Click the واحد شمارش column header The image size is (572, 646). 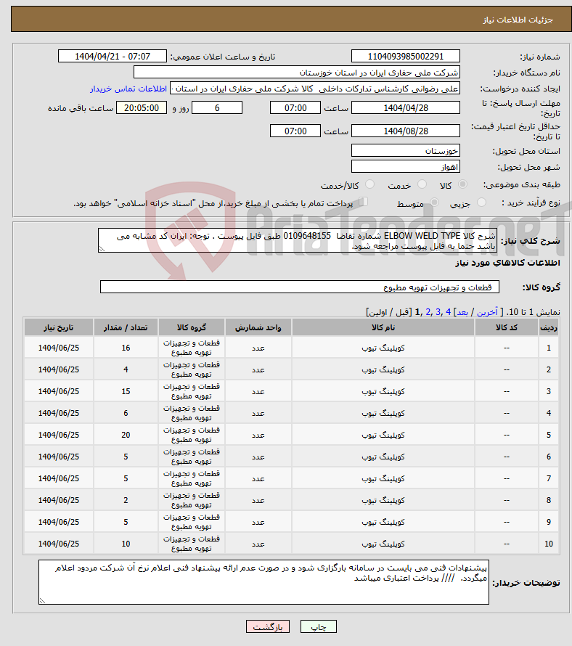click(258, 327)
